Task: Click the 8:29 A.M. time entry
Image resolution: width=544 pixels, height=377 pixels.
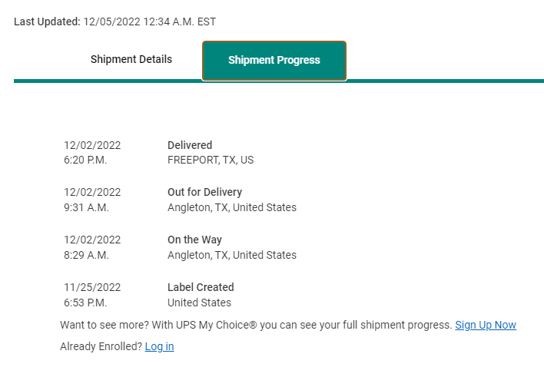Action: point(86,255)
